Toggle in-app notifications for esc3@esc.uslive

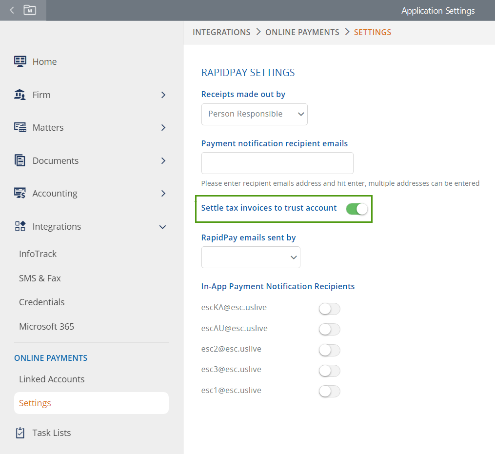pos(329,371)
